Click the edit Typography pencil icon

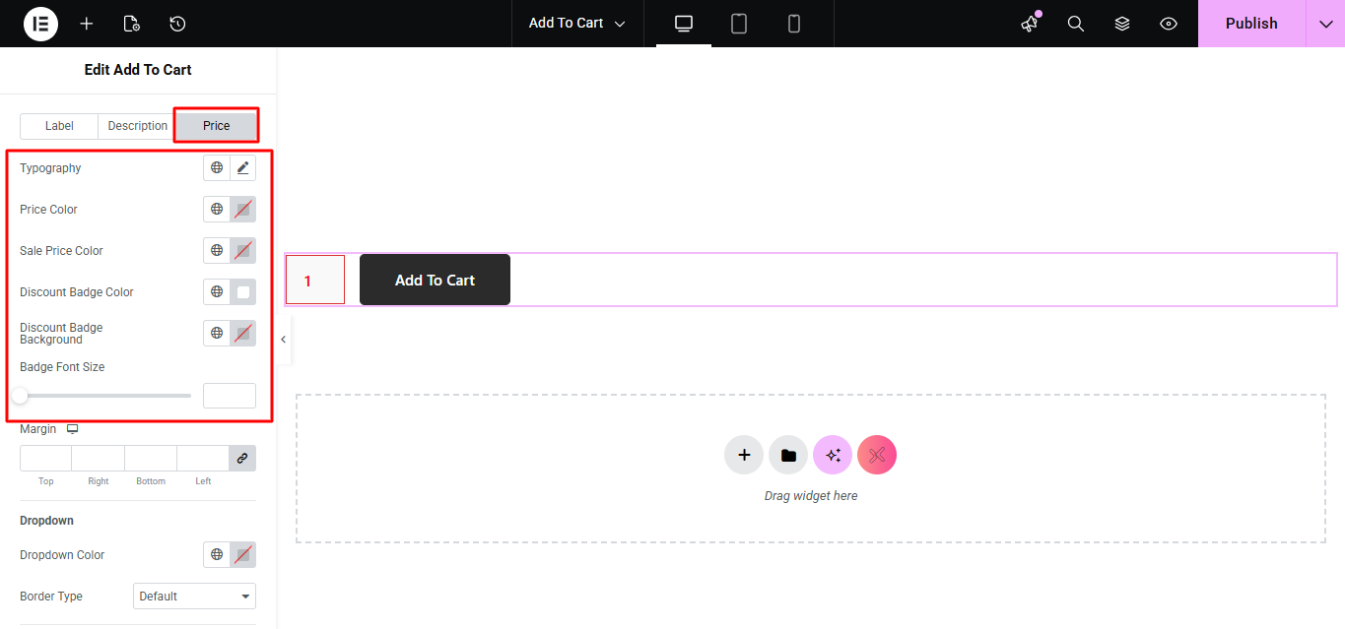(243, 168)
